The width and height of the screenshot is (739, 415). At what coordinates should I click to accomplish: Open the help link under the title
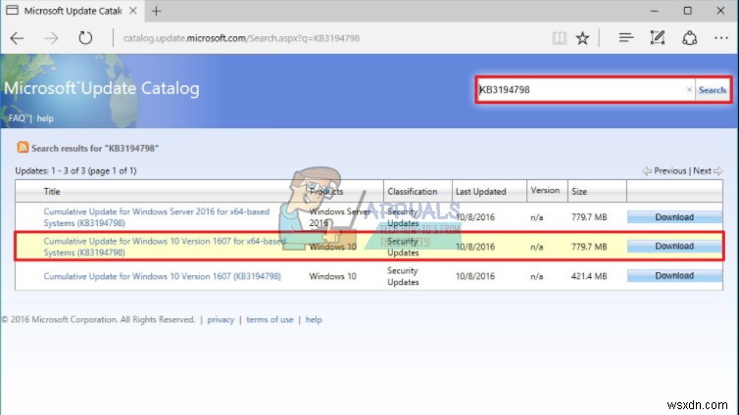pos(45,118)
